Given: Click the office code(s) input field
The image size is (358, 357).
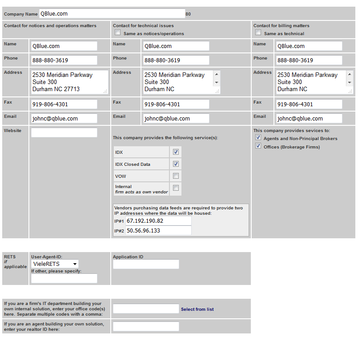Looking at the screenshot, I should (146, 309).
